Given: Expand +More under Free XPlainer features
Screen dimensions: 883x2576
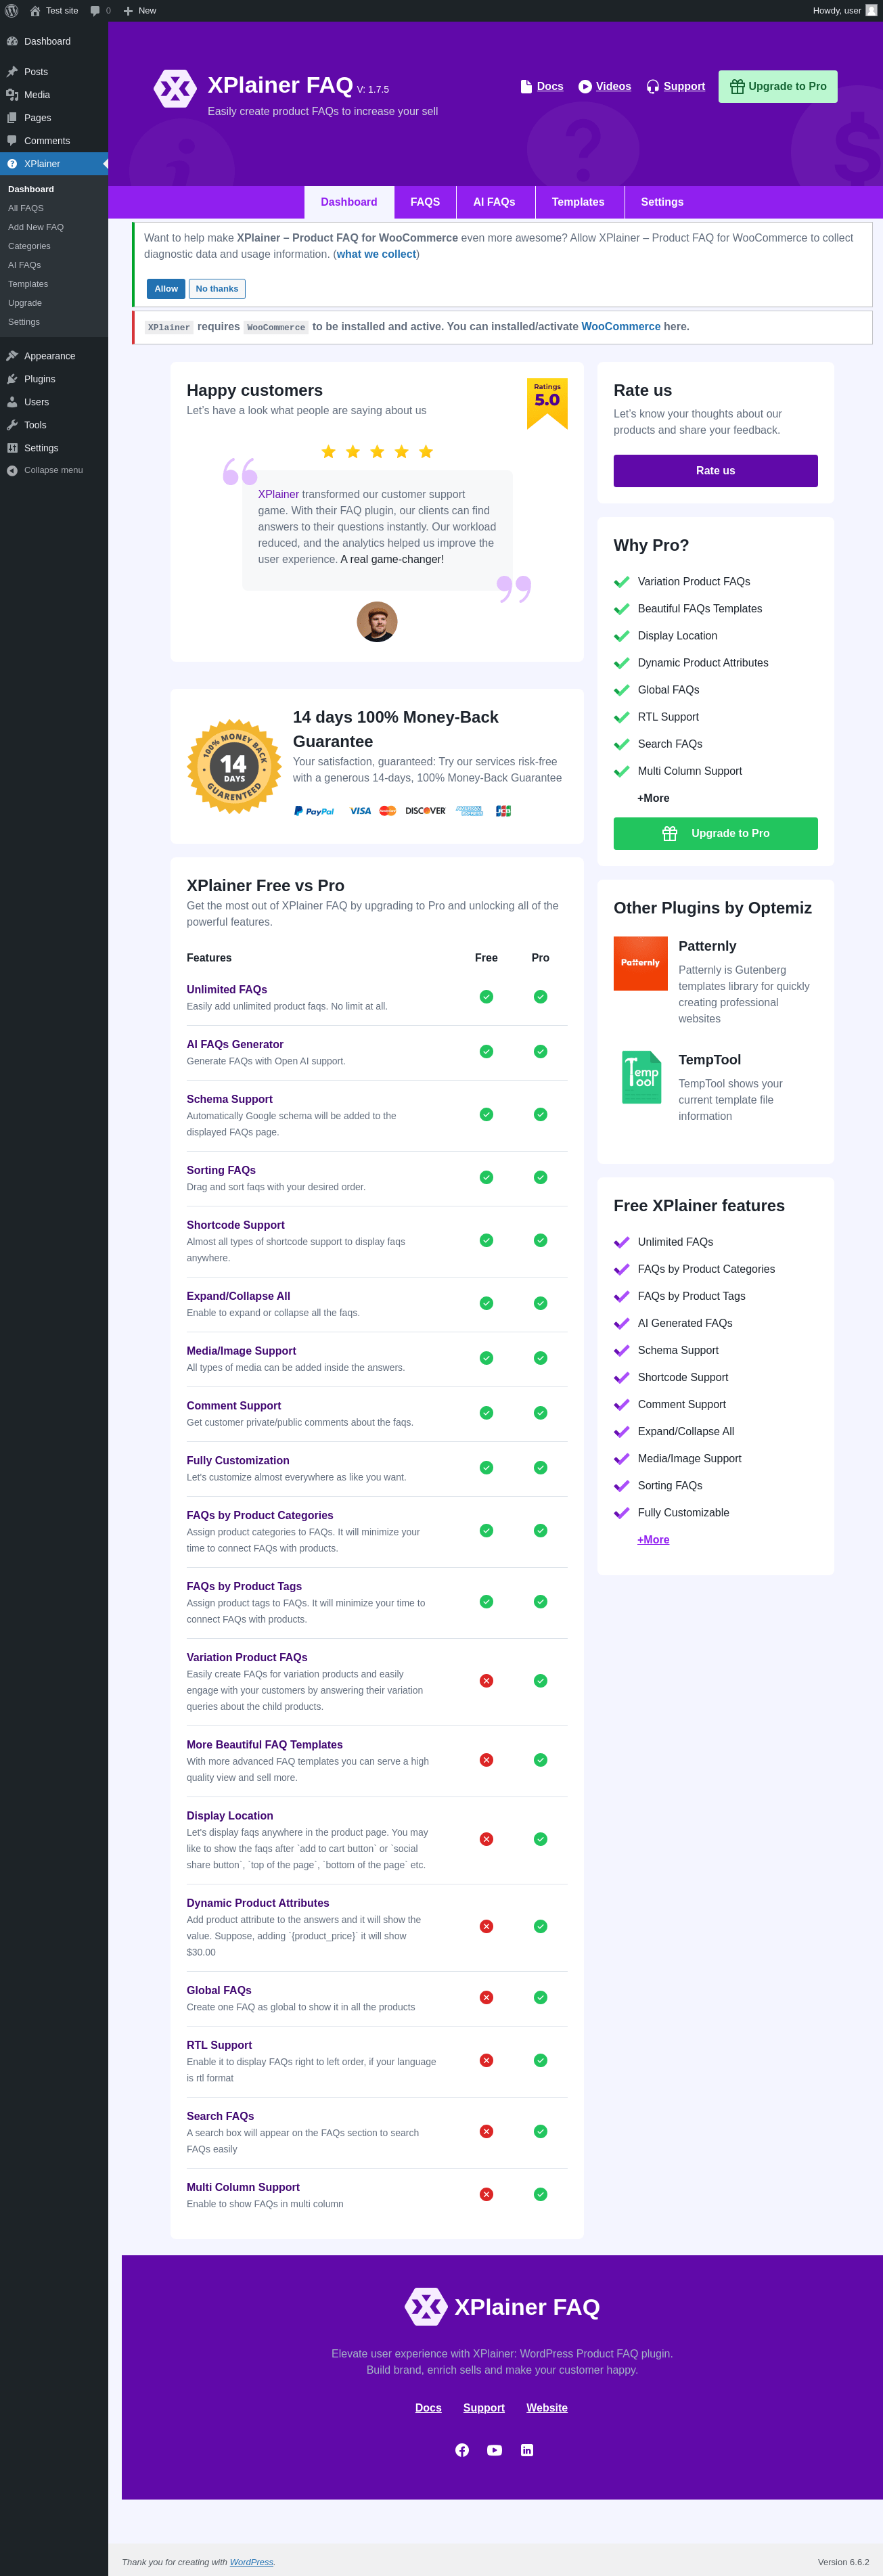Looking at the screenshot, I should (653, 1540).
